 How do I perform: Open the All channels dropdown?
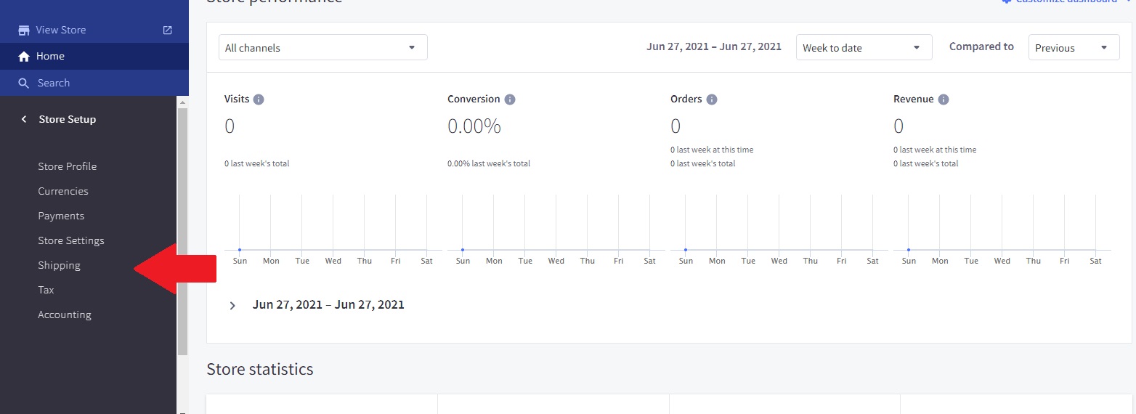[322, 48]
